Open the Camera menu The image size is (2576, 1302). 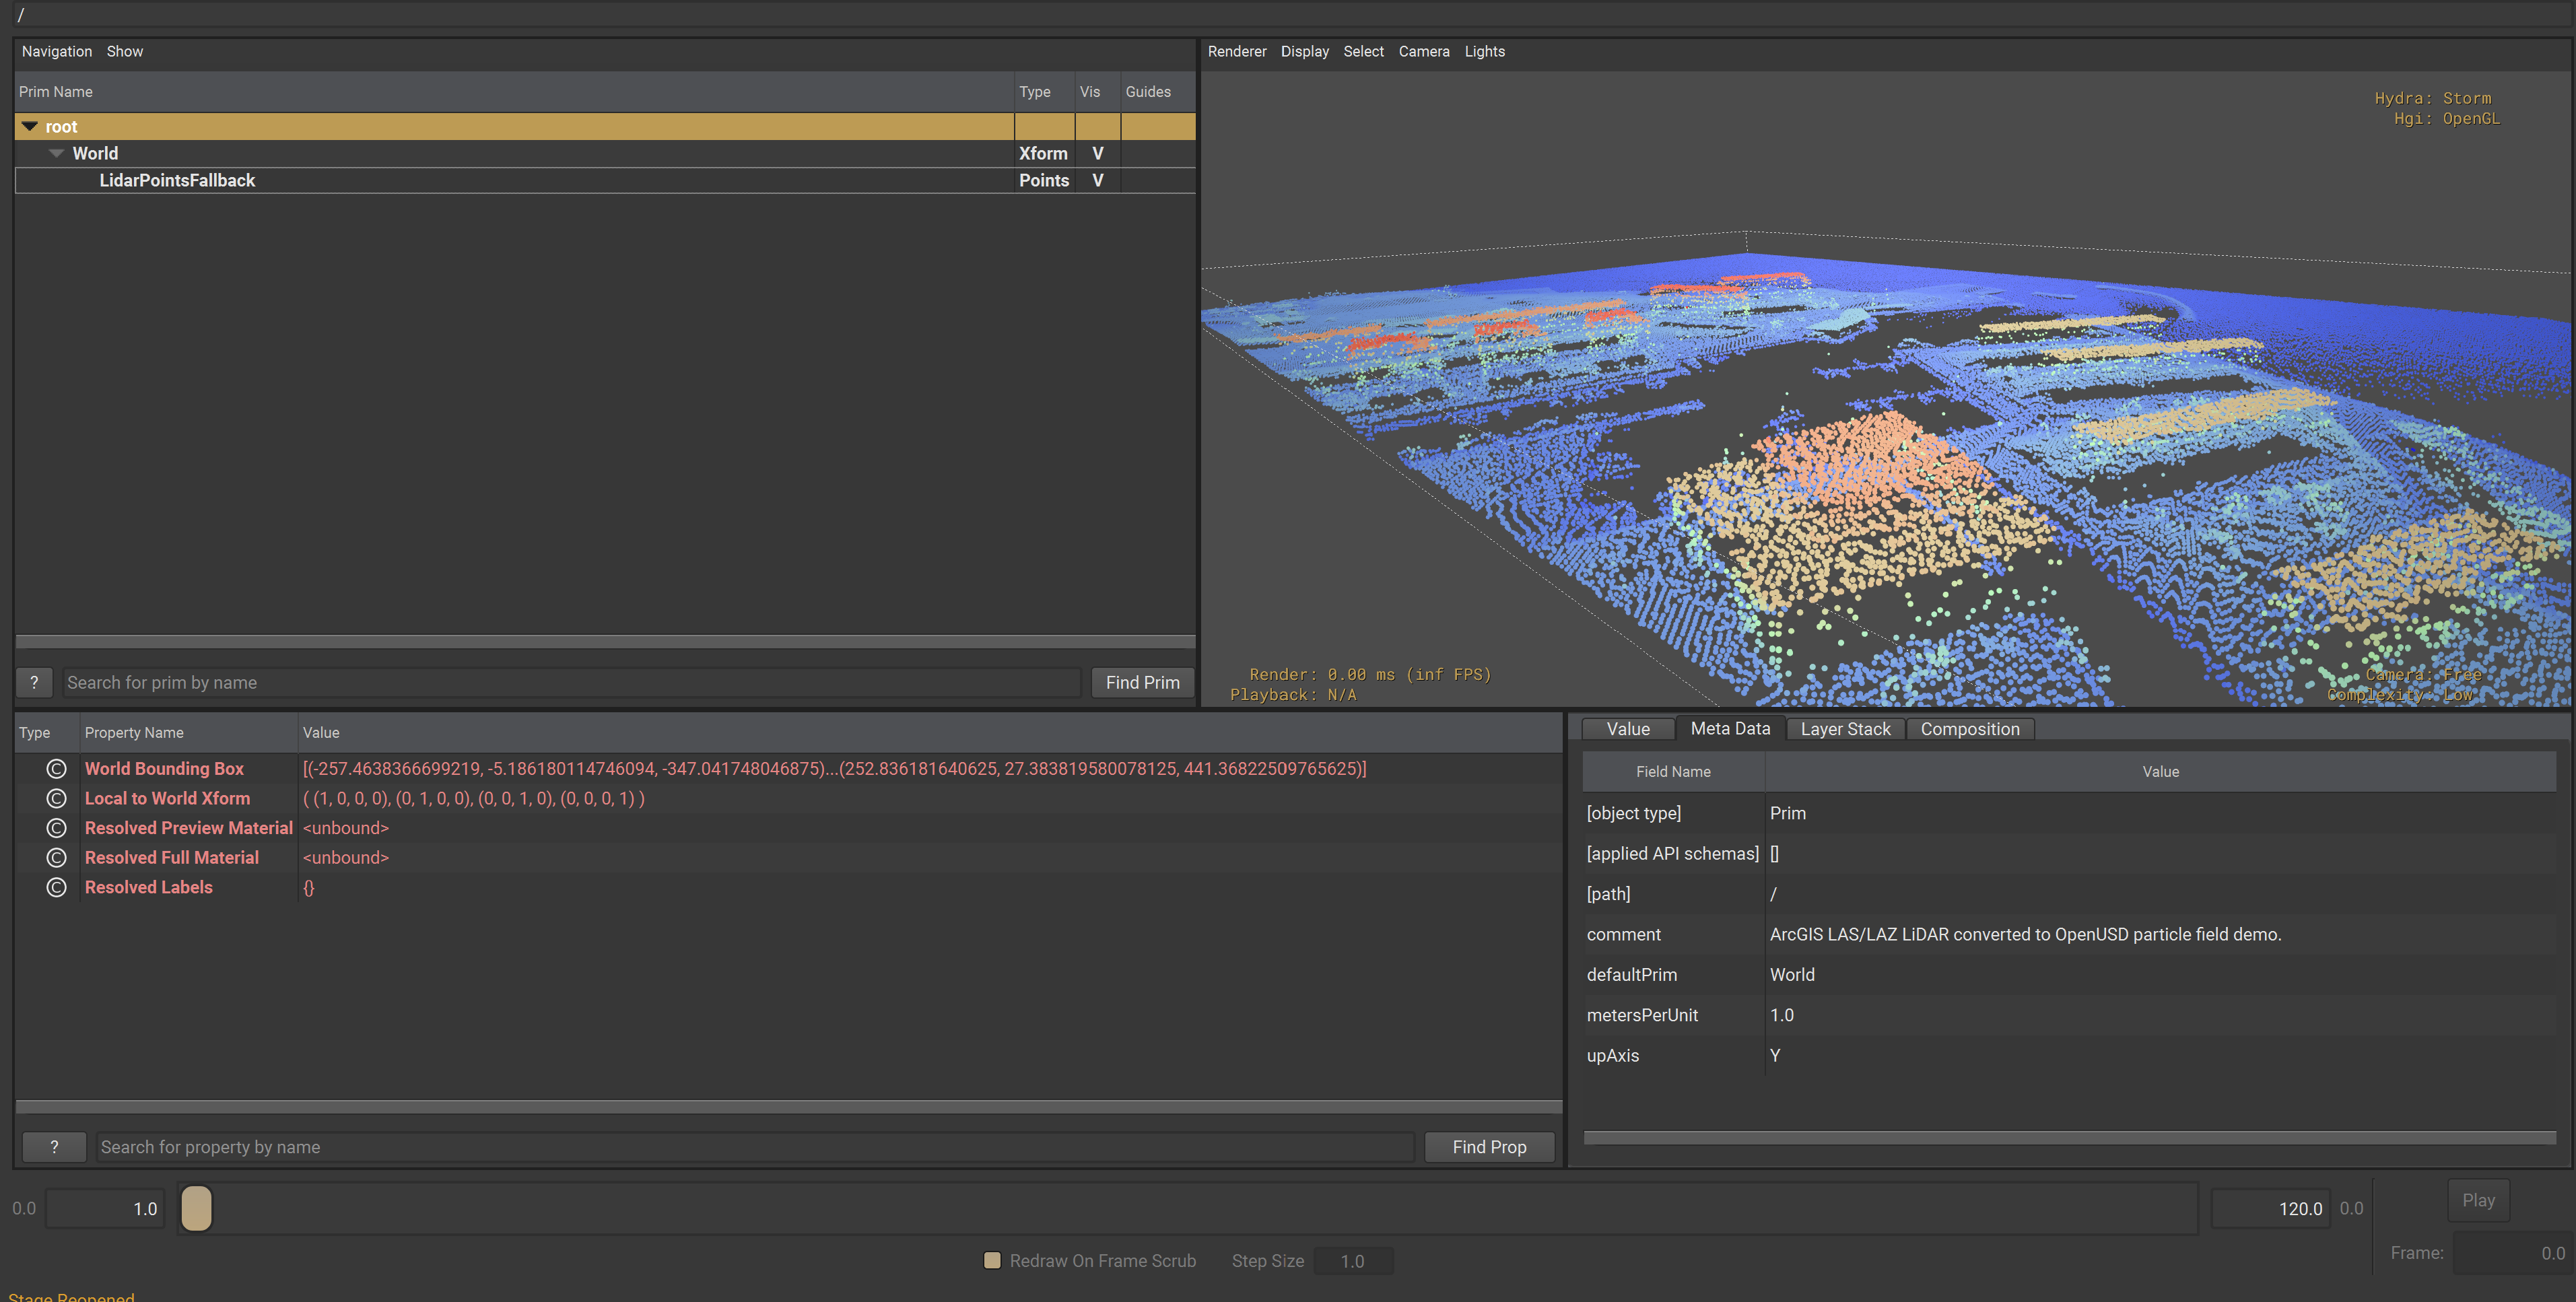point(1423,51)
